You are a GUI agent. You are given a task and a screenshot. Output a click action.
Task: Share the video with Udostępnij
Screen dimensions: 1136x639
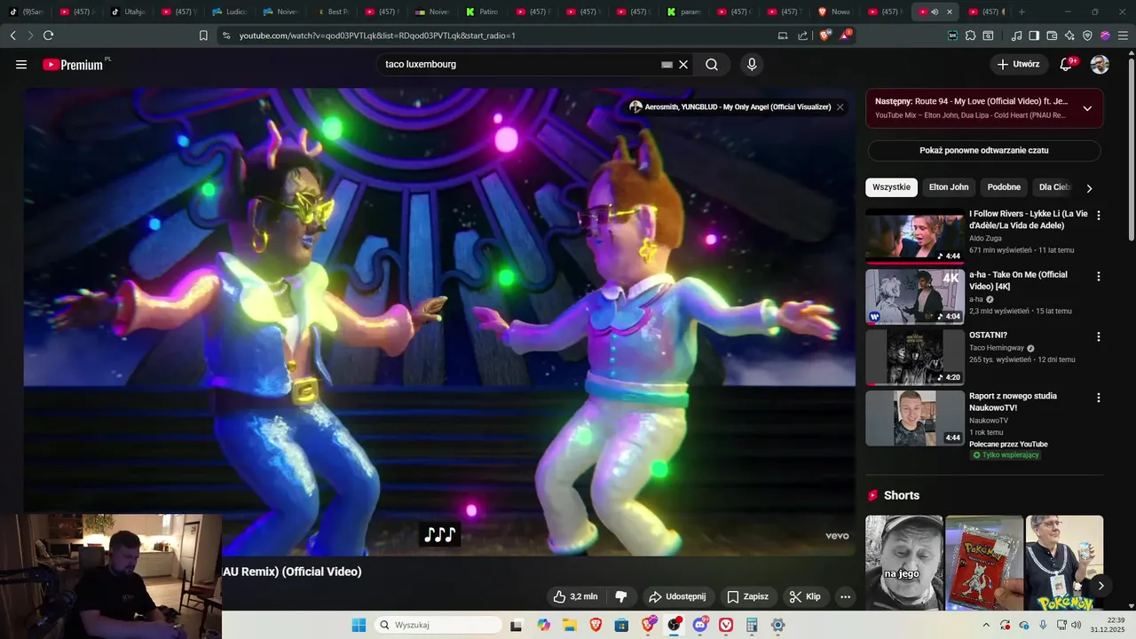(x=677, y=596)
